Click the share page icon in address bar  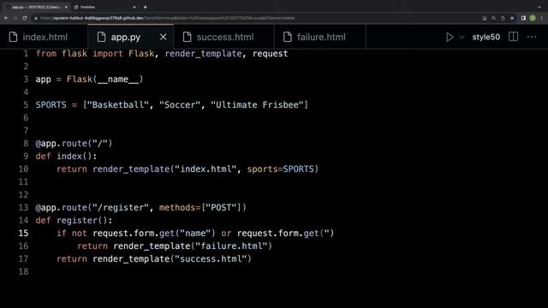[x=503, y=18]
